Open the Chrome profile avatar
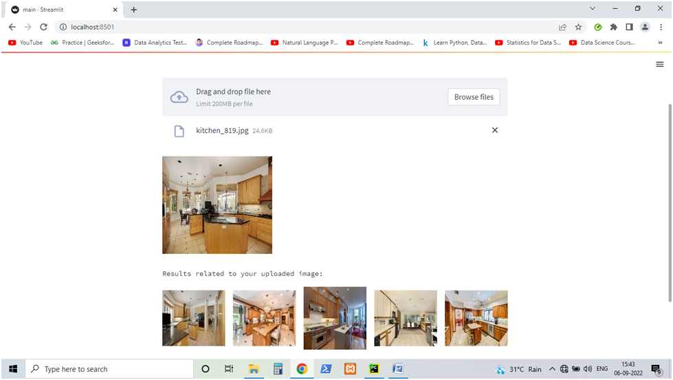 pyautogui.click(x=645, y=27)
